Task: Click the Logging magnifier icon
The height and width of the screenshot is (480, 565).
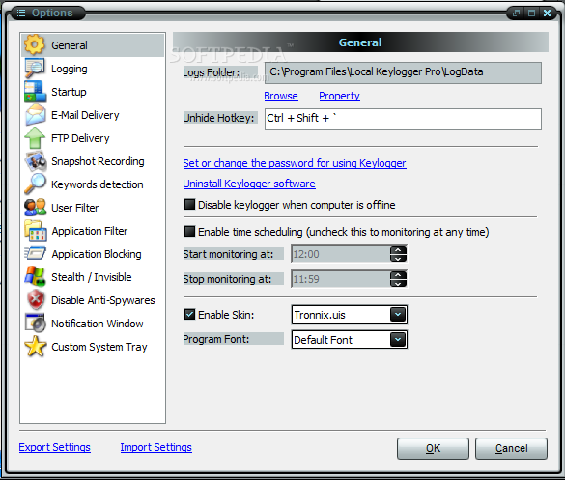Action: click(35, 69)
